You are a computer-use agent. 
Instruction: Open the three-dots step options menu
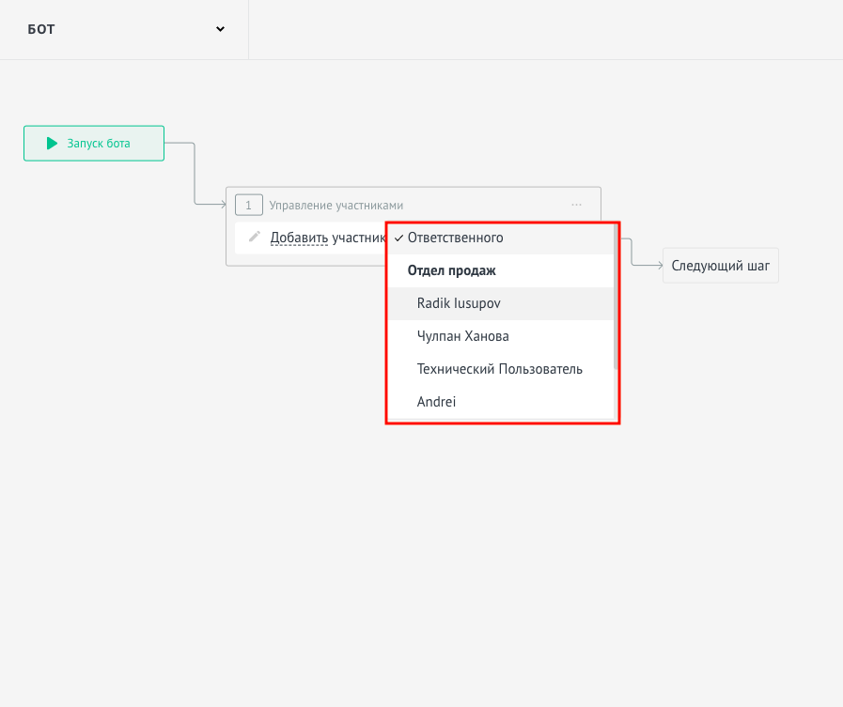click(576, 205)
